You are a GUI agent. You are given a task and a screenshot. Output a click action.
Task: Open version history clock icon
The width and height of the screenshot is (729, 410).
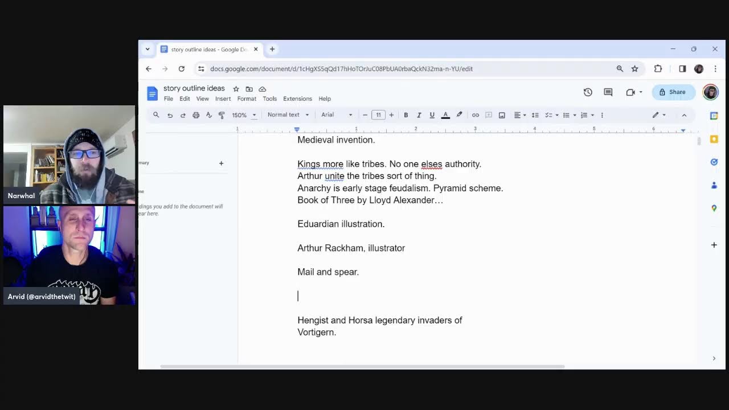pyautogui.click(x=588, y=92)
